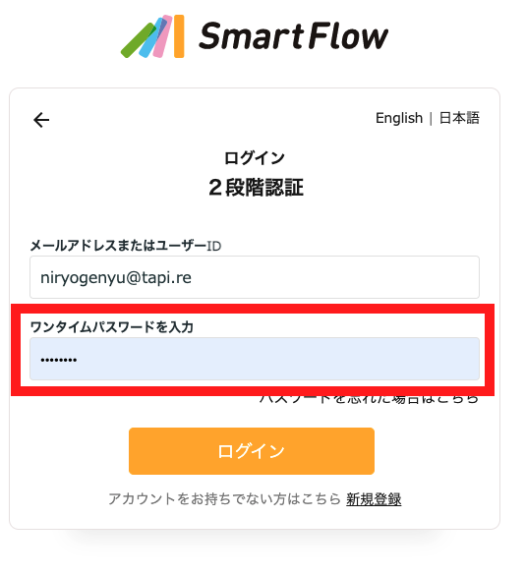The image size is (525, 575).
Task: Click the blue stripe of SmartFlow logo
Action: [151, 38]
